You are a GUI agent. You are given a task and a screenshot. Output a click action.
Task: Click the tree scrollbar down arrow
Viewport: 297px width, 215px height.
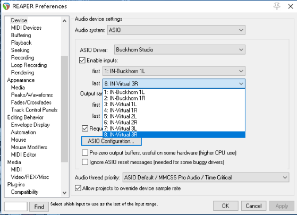(64, 193)
